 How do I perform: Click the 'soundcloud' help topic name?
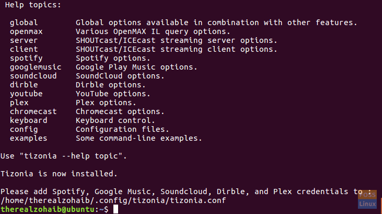[x=33, y=76]
